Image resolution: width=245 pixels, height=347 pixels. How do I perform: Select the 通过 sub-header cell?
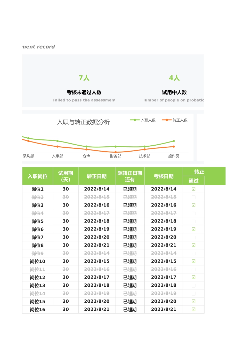tap(193, 181)
